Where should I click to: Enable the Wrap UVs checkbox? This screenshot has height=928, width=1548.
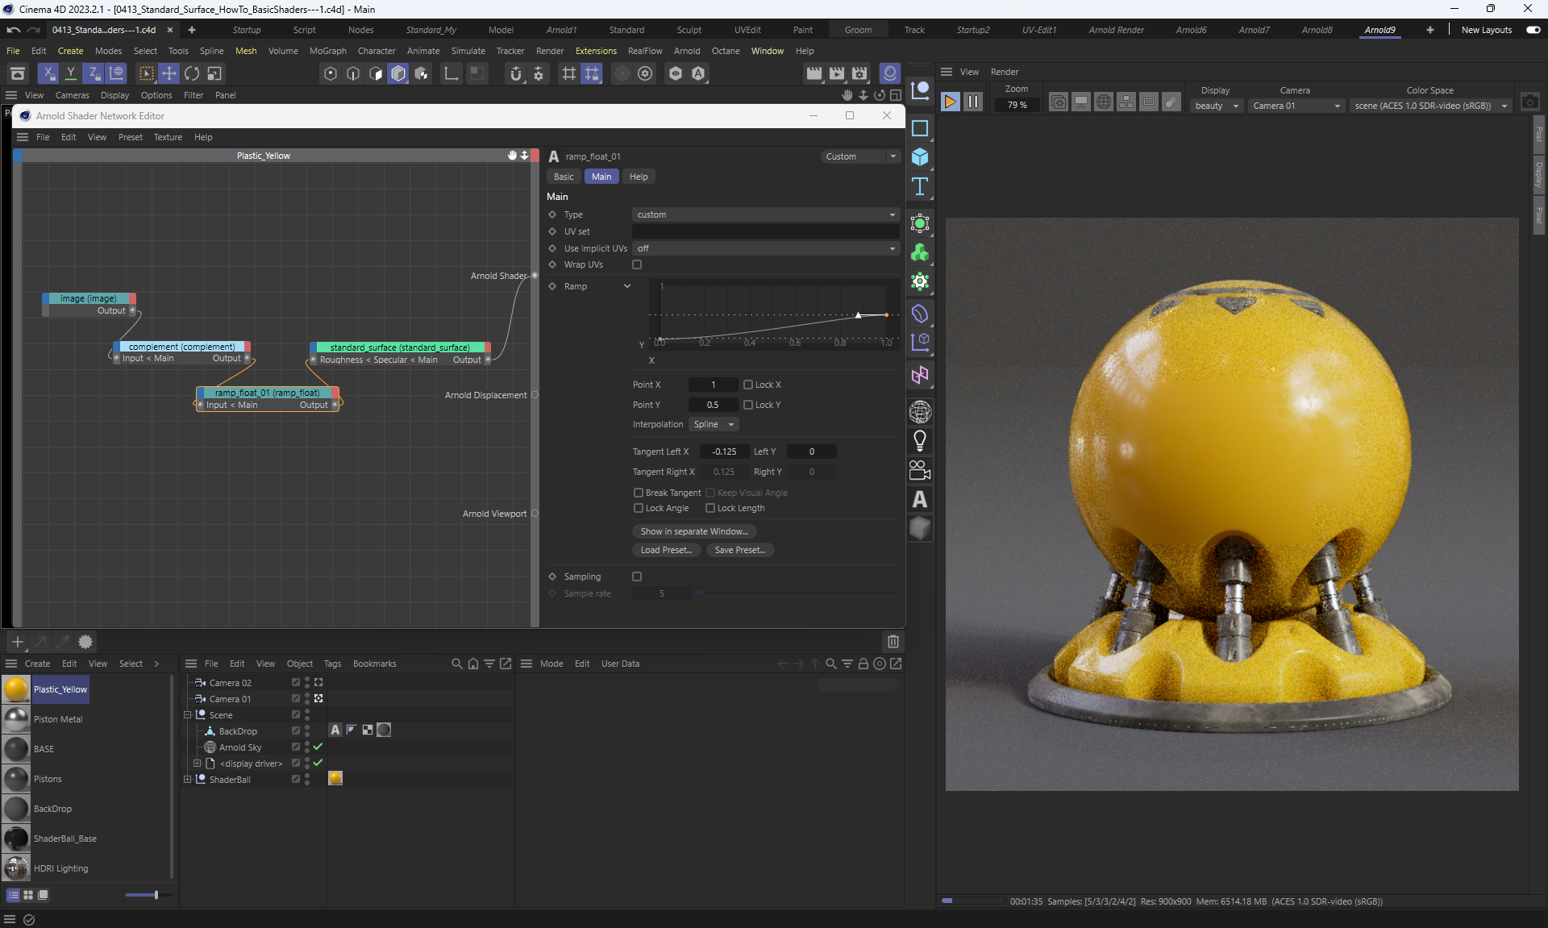[637, 264]
